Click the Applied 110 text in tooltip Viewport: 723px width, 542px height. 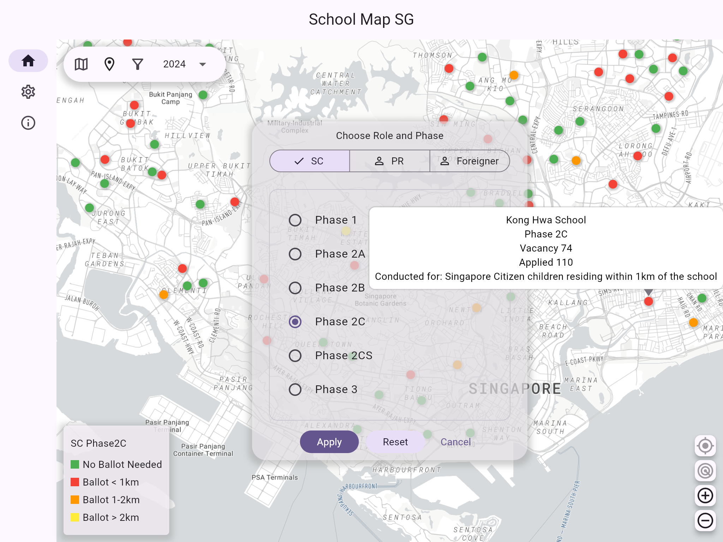click(546, 262)
